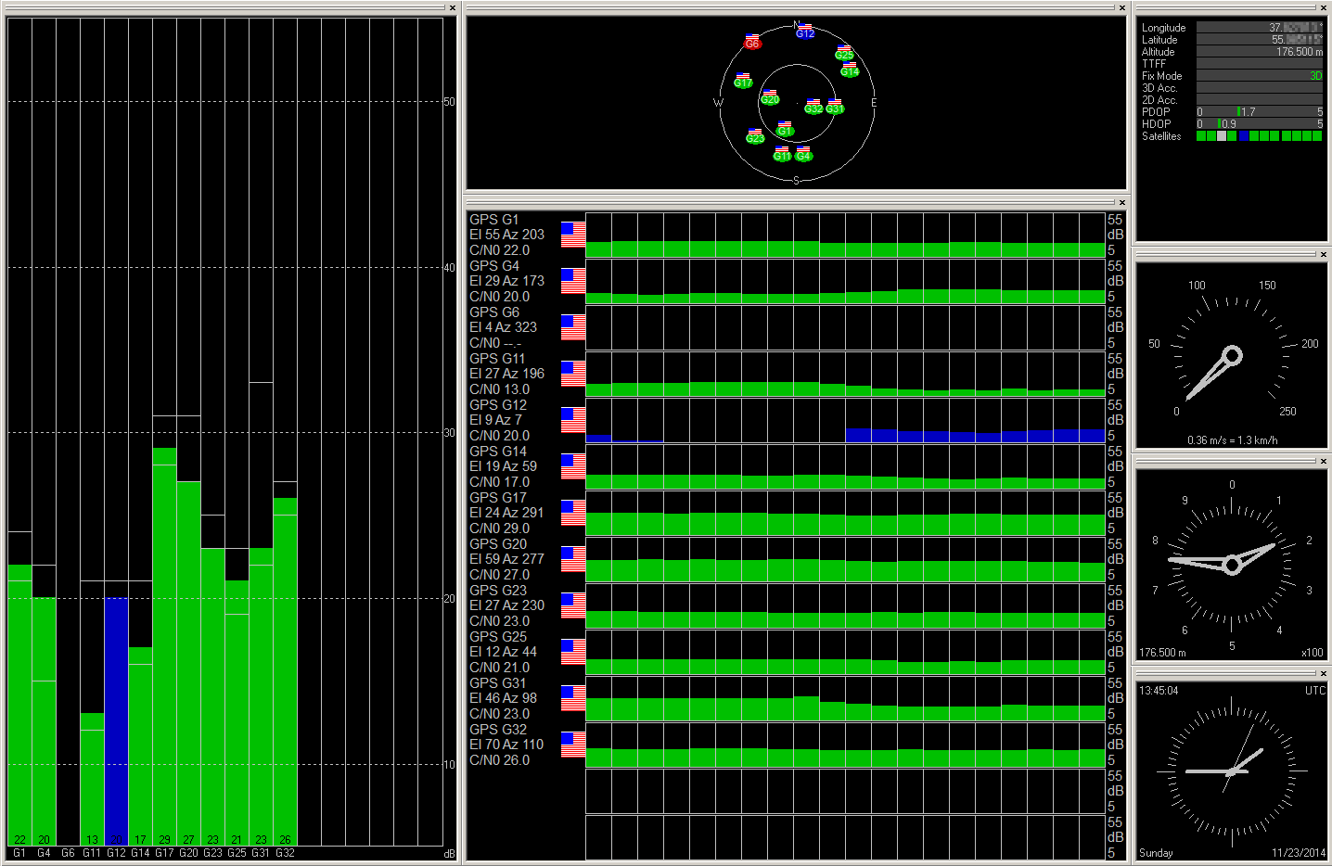
Task: Click the blue G12 bar in signal chart
Action: tap(116, 720)
